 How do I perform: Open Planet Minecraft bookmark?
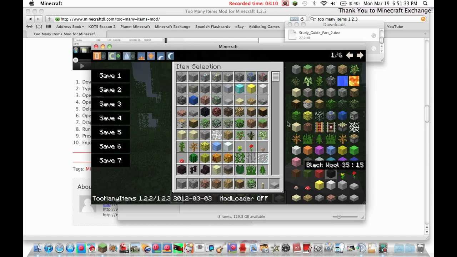click(135, 26)
